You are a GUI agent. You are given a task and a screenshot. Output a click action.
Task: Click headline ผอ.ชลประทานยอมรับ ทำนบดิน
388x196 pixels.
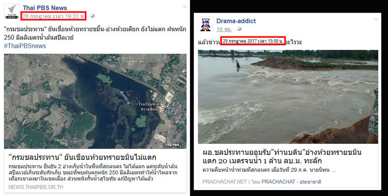282,156
